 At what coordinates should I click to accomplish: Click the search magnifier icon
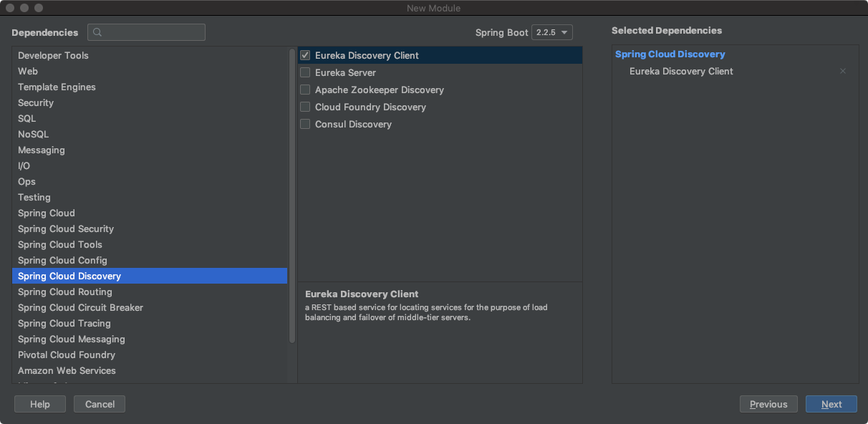pyautogui.click(x=97, y=32)
